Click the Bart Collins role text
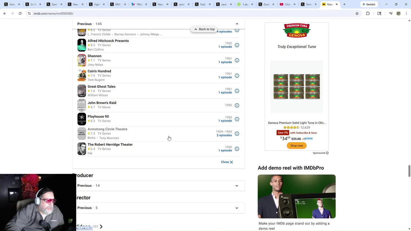This screenshot has height=231, width=411. [96, 49]
